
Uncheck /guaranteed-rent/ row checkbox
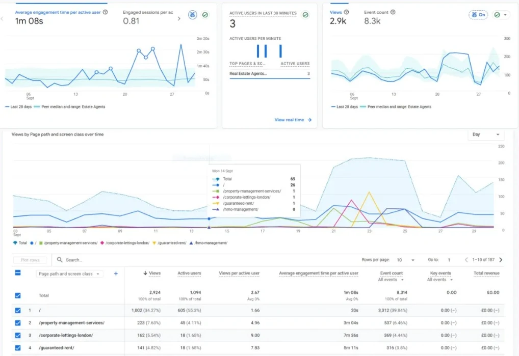18,348
